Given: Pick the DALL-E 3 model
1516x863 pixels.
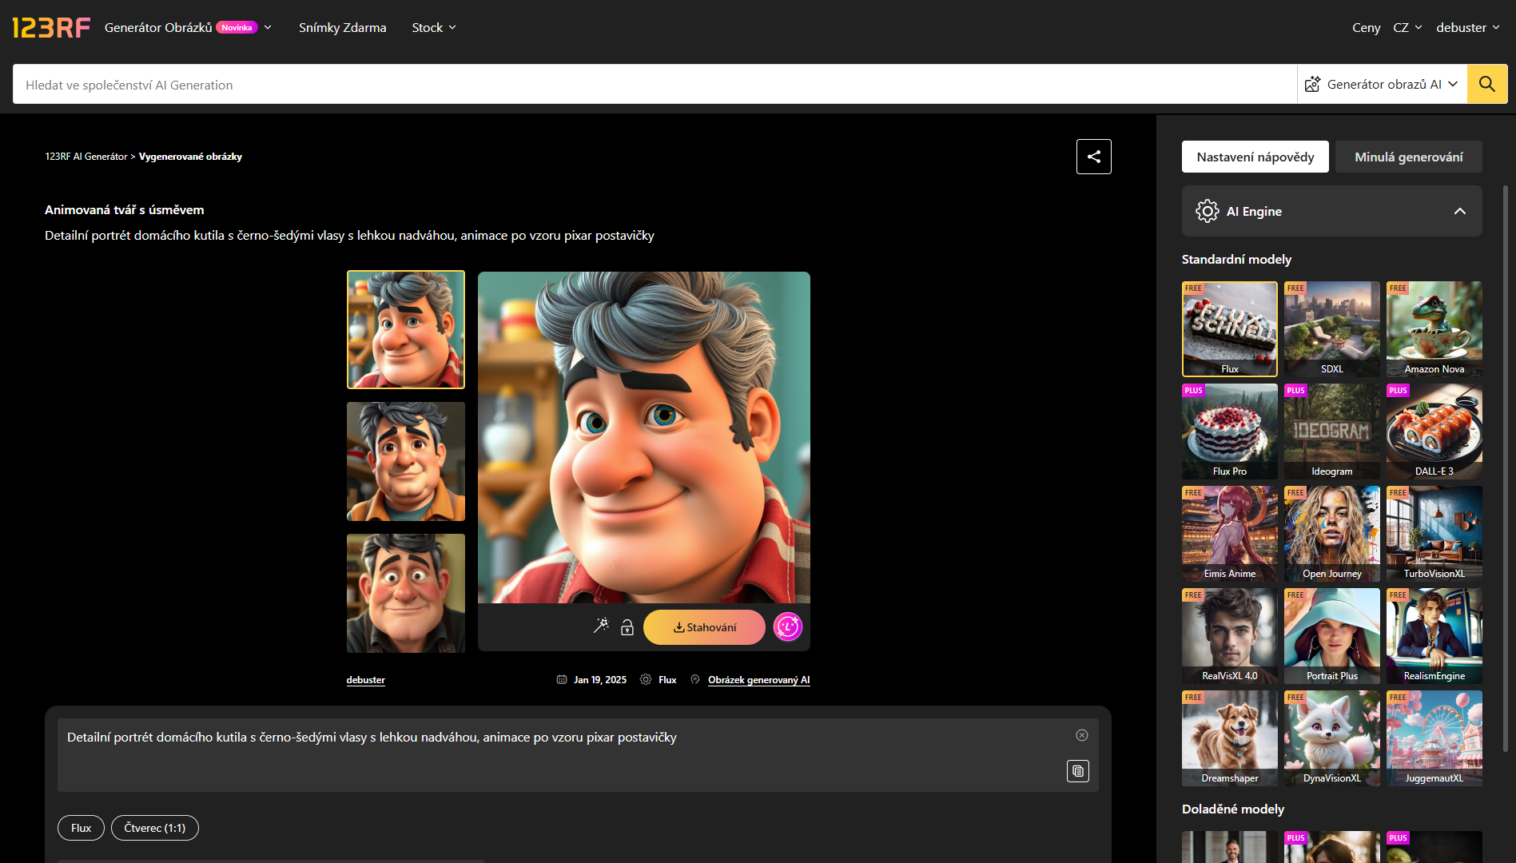Looking at the screenshot, I should point(1434,431).
